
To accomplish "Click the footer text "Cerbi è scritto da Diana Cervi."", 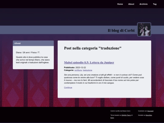I will pyautogui.click(x=121, y=111).
